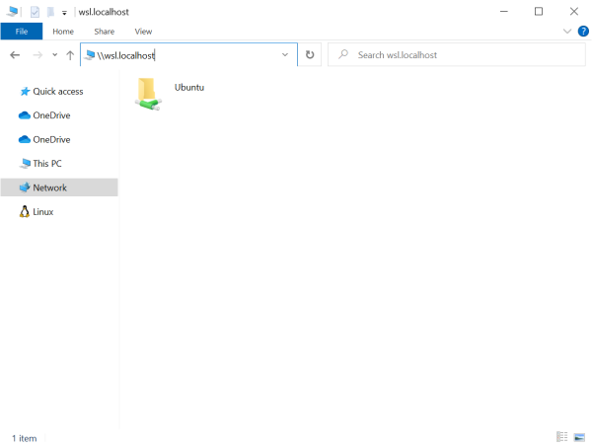Image resolution: width=592 pixels, height=447 pixels.
Task: Click the address bar path field
Action: pyautogui.click(x=188, y=55)
